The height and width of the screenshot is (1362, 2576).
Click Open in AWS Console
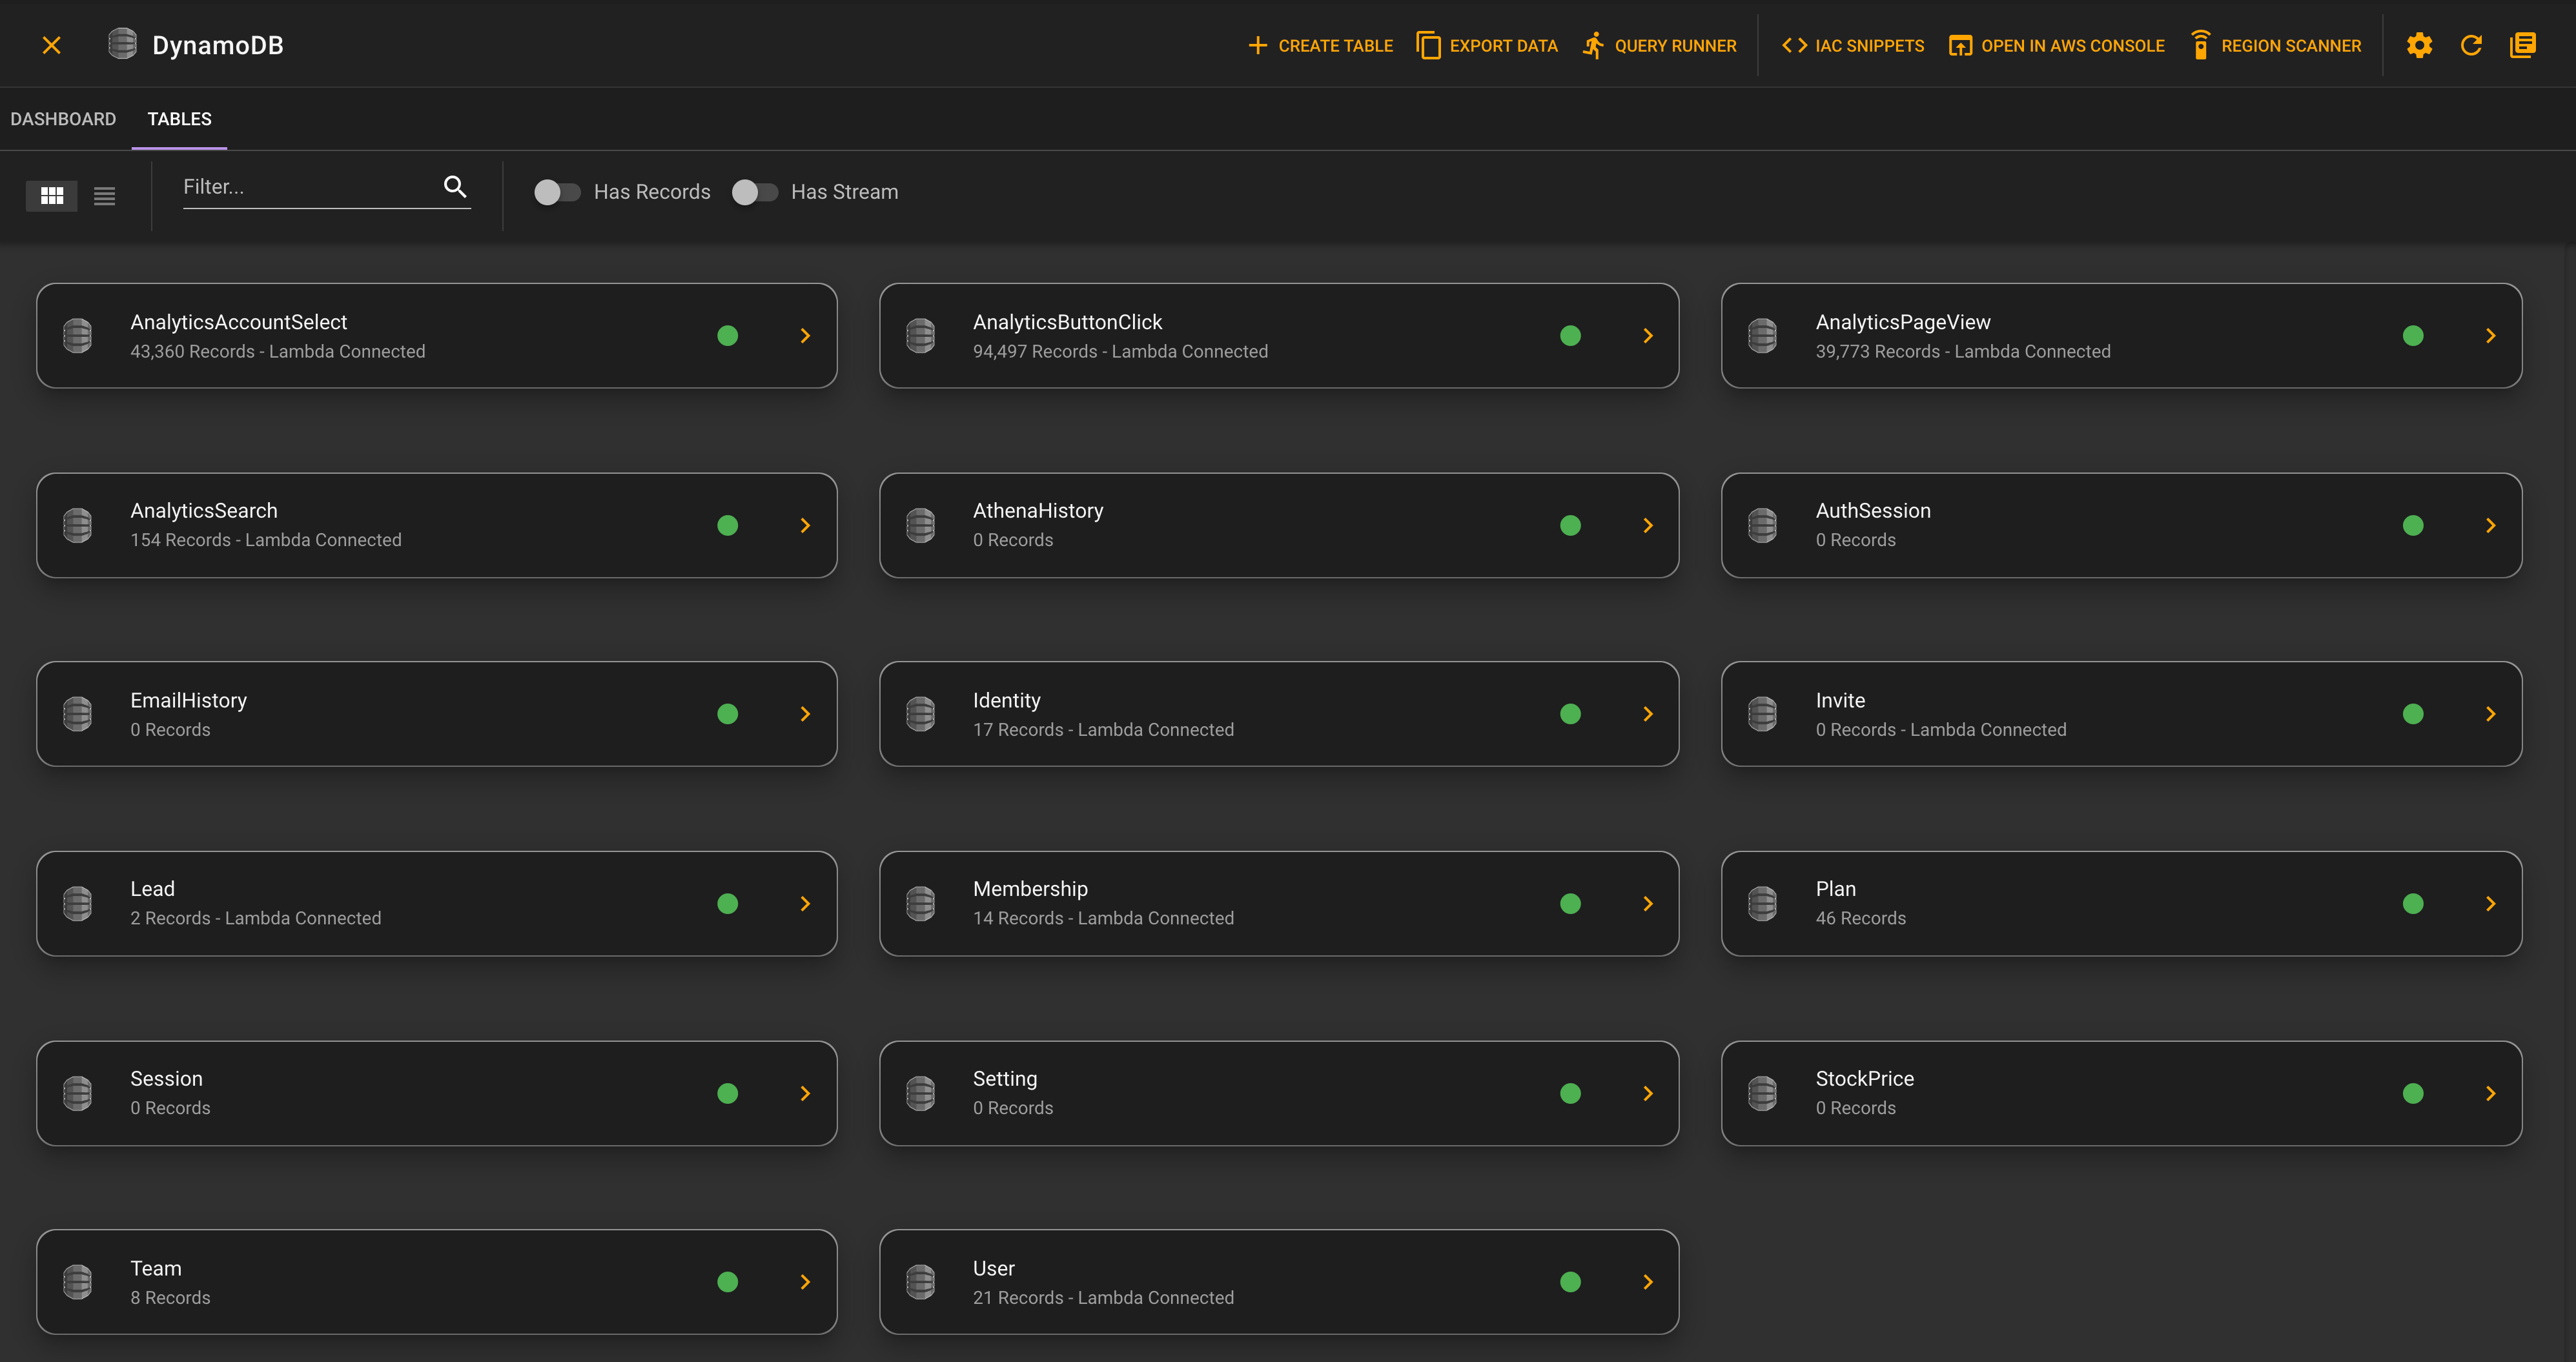pos(2057,46)
